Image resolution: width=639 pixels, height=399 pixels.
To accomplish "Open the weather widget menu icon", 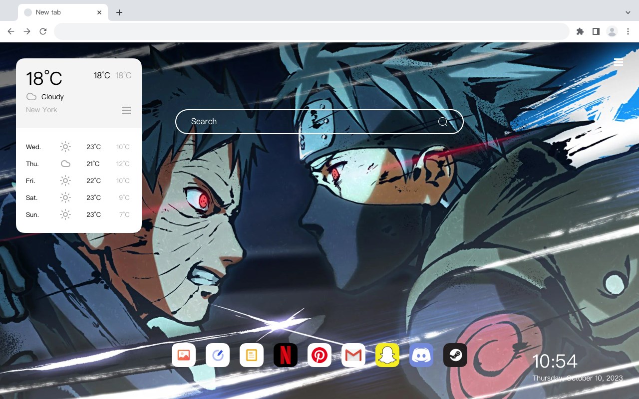I will coord(126,110).
